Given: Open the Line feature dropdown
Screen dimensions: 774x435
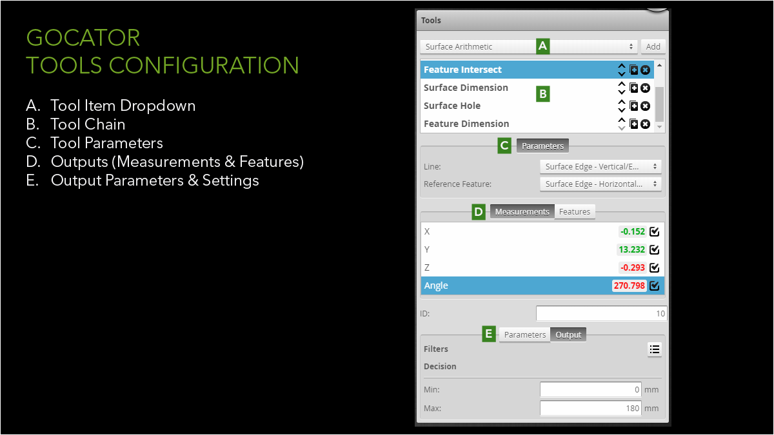Looking at the screenshot, I should point(600,166).
